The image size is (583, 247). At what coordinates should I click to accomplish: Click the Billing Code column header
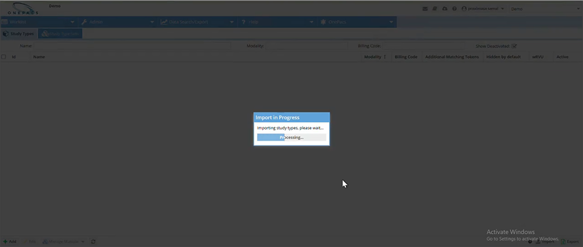click(406, 57)
